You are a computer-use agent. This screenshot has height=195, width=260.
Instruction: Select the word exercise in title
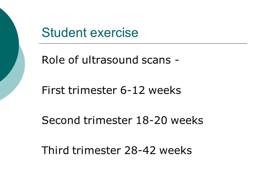pos(114,33)
